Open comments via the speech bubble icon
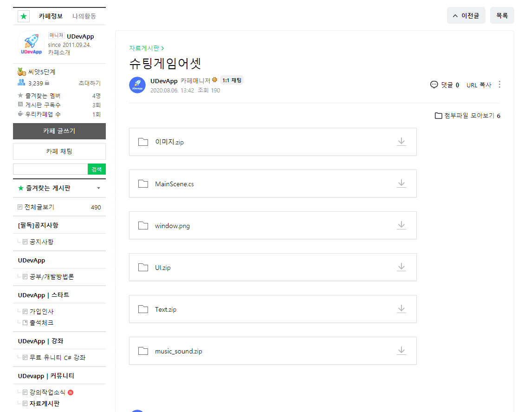Viewport: 517px width, 412px height. point(434,85)
